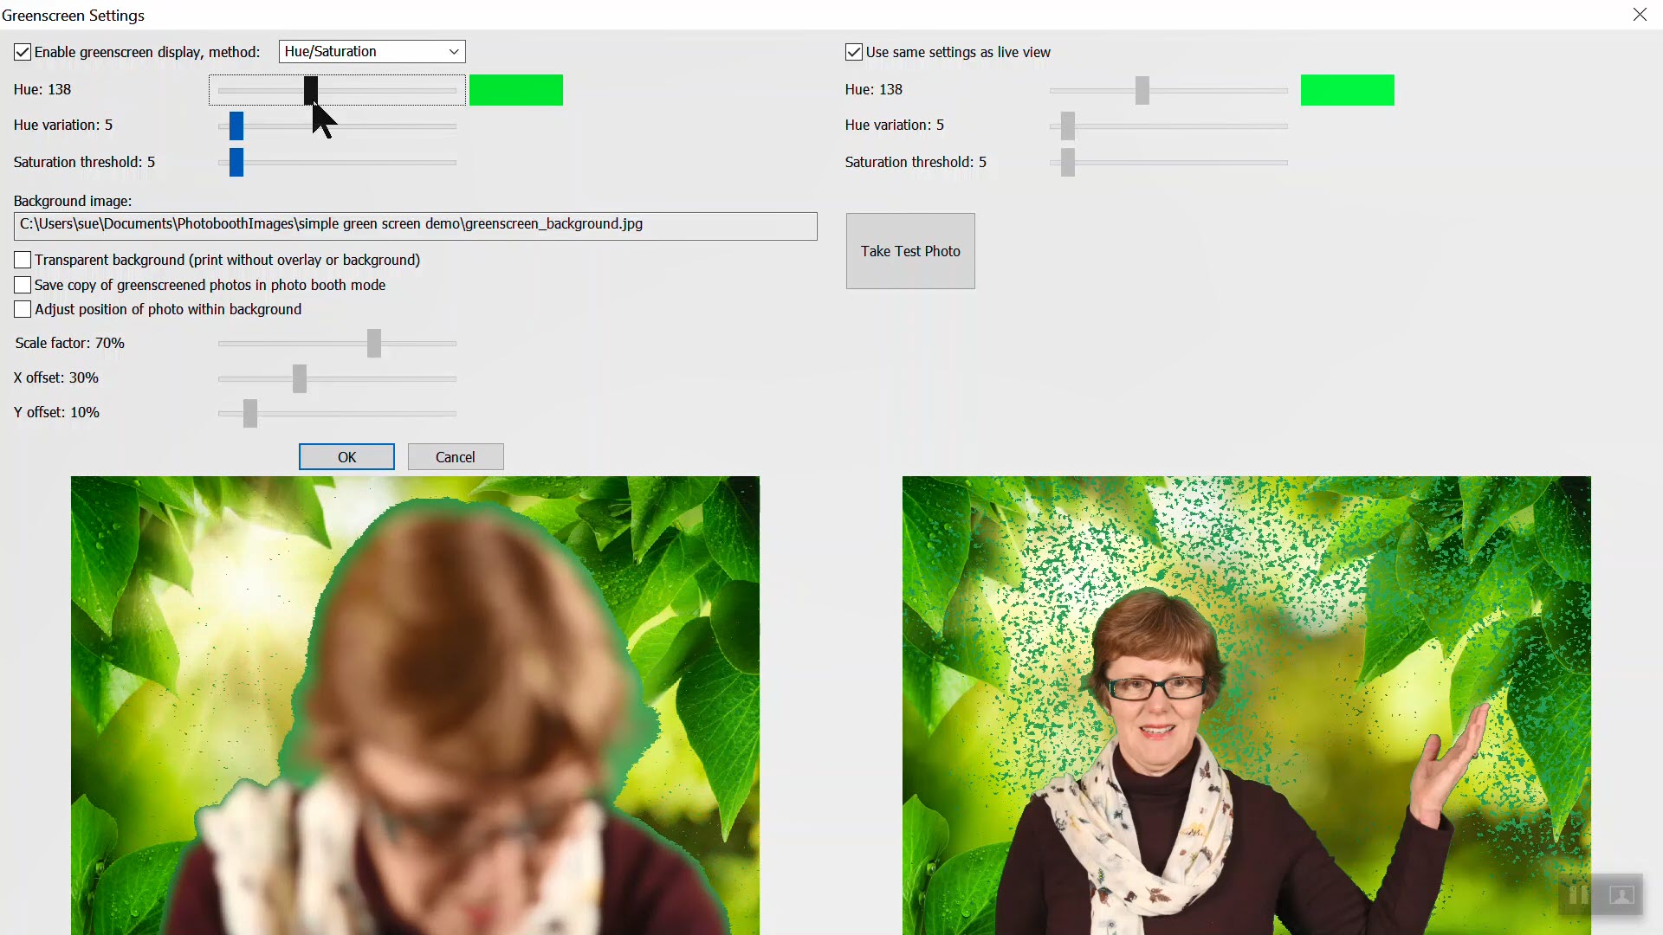
Task: Check Save copy of greenscreened photos
Action: point(23,285)
